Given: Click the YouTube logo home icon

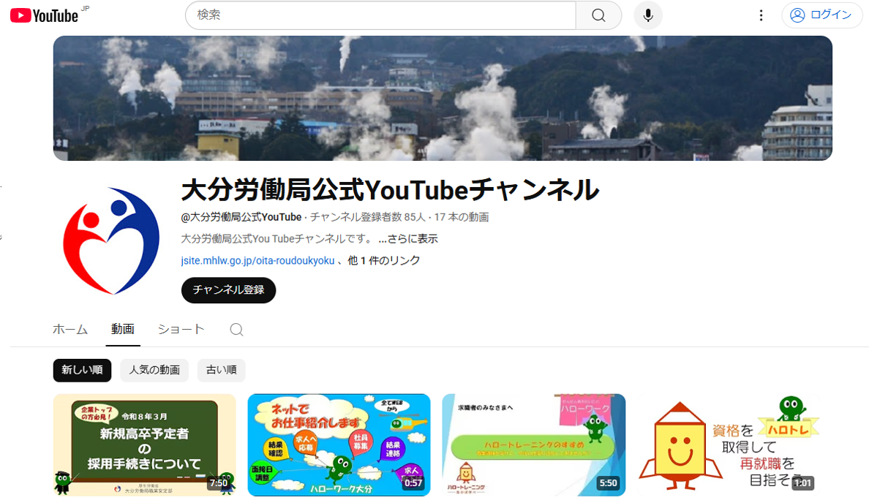Looking at the screenshot, I should [x=44, y=15].
